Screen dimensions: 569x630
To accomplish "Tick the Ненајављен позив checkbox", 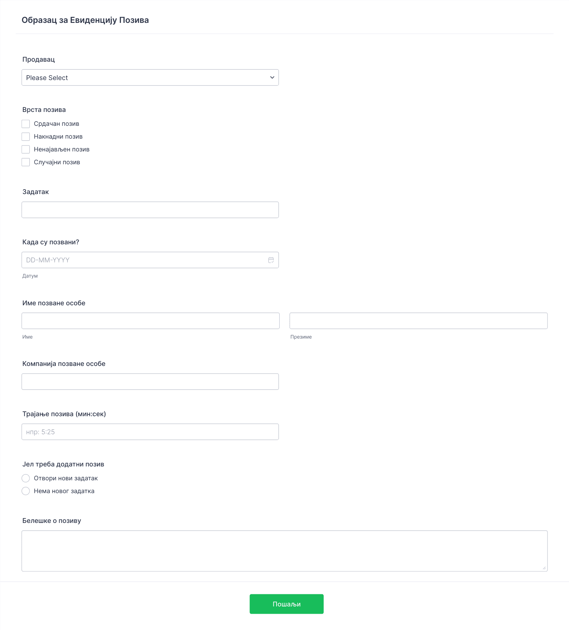I will (26, 149).
